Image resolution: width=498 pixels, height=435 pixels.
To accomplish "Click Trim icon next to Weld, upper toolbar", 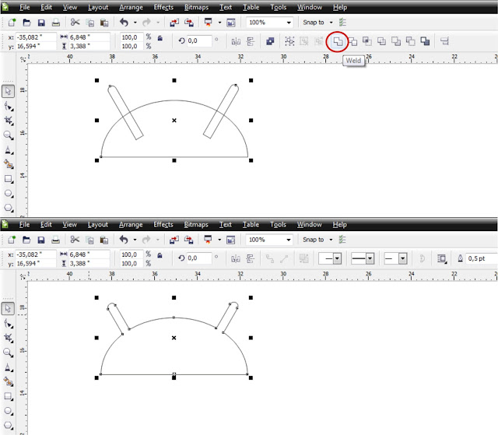I will 352,41.
